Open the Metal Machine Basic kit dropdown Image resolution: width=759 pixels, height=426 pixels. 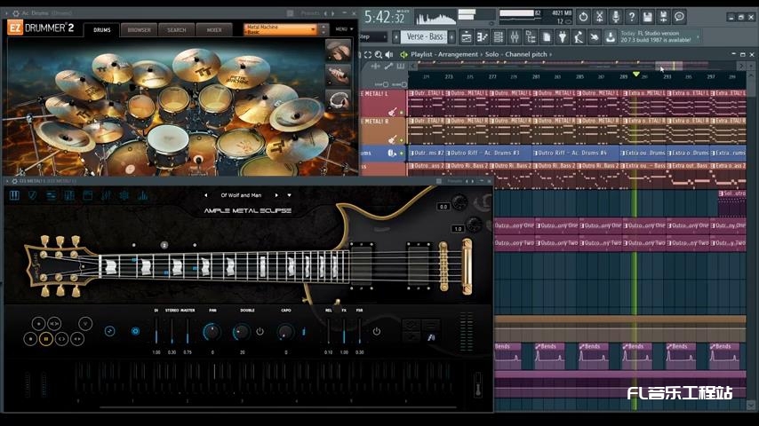tap(280, 29)
